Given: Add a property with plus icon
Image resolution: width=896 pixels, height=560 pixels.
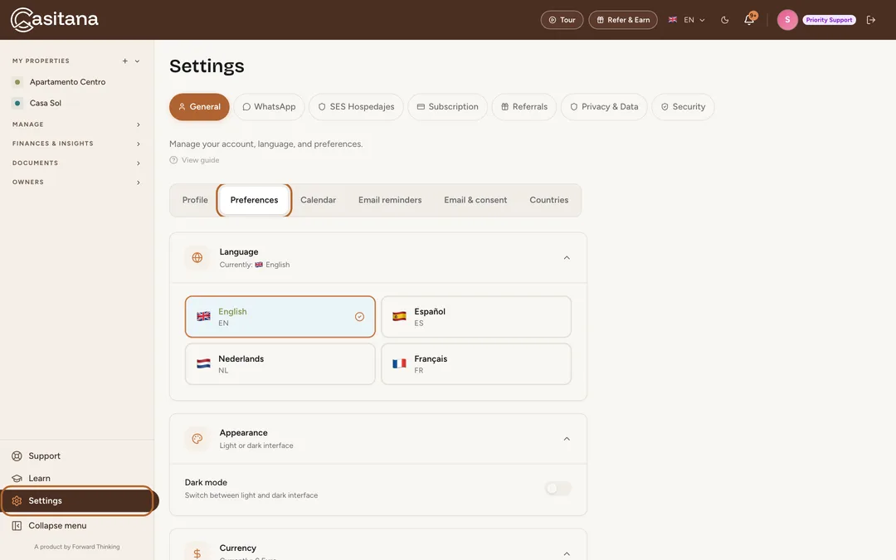Looking at the screenshot, I should [x=124, y=61].
